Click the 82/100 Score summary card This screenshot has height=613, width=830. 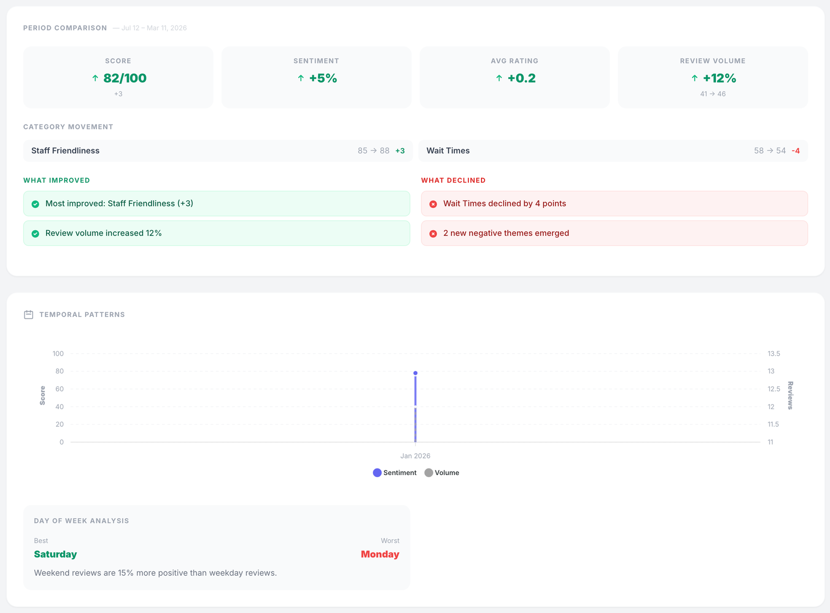tap(118, 77)
